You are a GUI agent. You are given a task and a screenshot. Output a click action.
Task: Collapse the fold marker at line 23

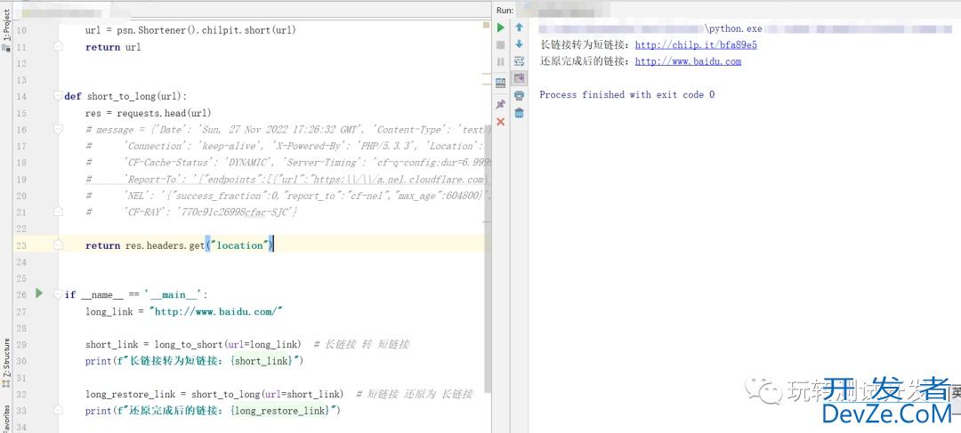60,245
